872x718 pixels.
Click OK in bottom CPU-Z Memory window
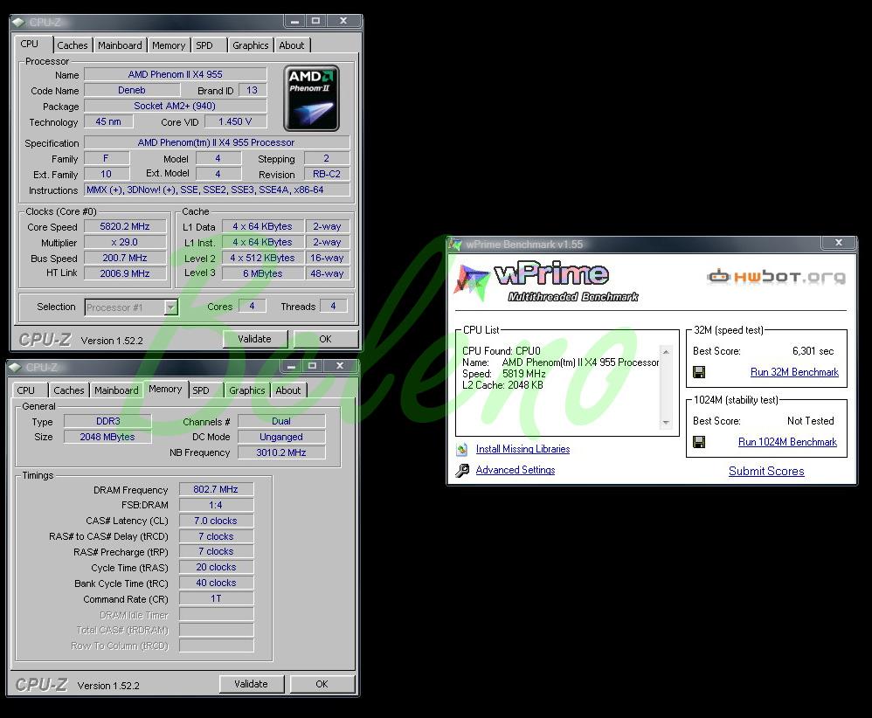click(322, 684)
